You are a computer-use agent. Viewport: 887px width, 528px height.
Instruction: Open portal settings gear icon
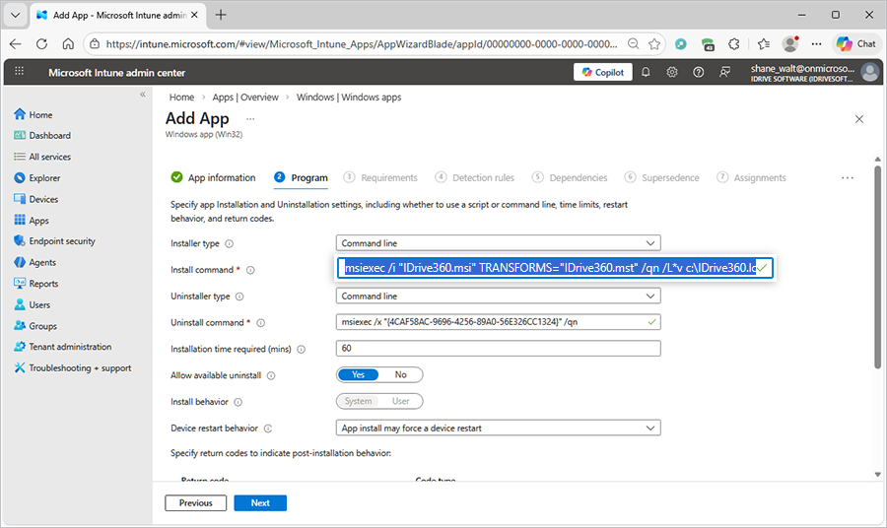point(672,72)
